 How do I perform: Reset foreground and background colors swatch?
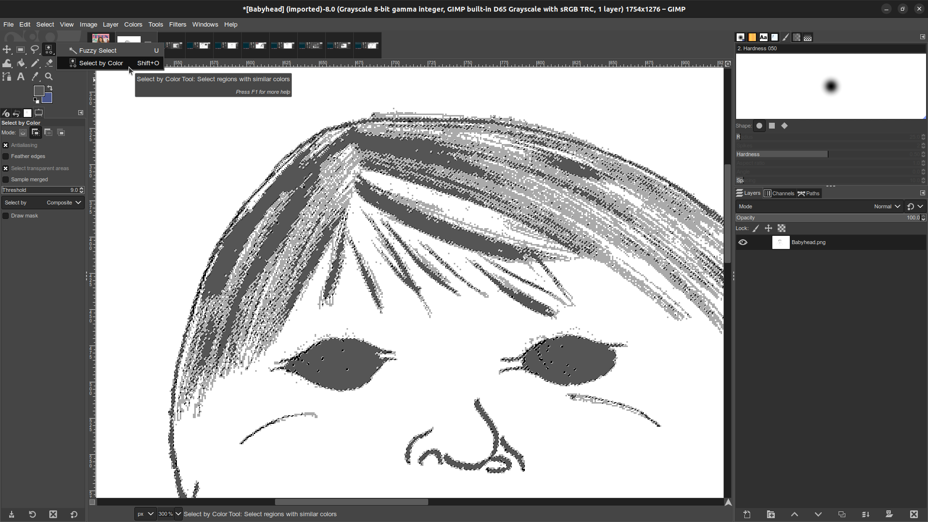point(36,101)
